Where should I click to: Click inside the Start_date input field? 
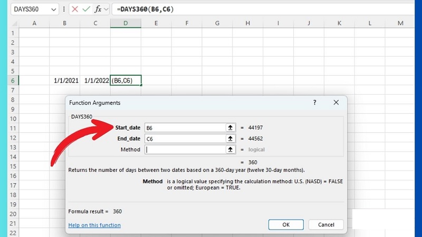[x=185, y=127]
